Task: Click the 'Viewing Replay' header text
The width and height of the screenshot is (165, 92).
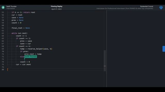Action: [56, 6]
